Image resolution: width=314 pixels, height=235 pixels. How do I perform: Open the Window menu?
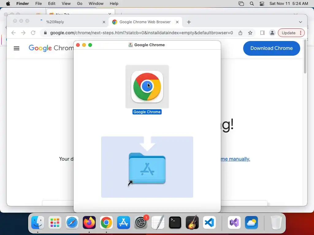[x=96, y=4]
